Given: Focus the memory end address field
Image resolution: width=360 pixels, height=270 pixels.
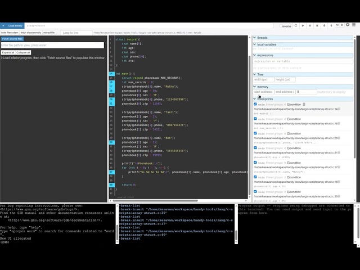Looking at the screenshot, I should point(285,92).
